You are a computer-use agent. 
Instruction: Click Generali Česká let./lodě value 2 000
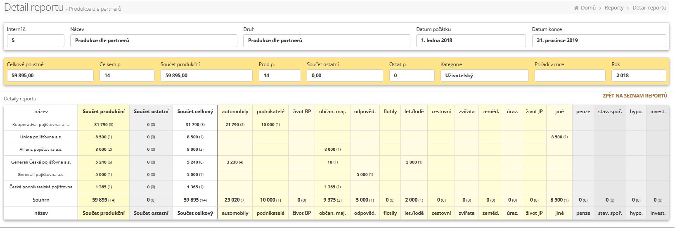(414, 162)
